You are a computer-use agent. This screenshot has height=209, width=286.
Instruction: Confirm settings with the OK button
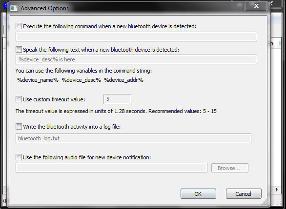pos(198,194)
